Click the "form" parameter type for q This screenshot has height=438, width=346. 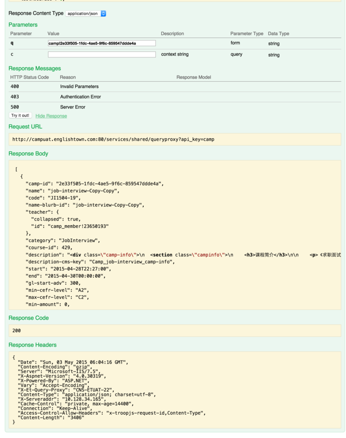pos(235,43)
